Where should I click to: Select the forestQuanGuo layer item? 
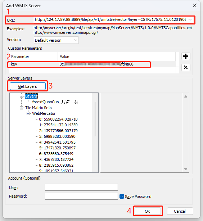coord(55,102)
